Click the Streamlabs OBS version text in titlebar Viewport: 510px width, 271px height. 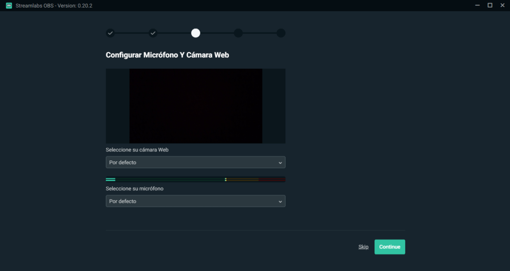tap(46, 5)
